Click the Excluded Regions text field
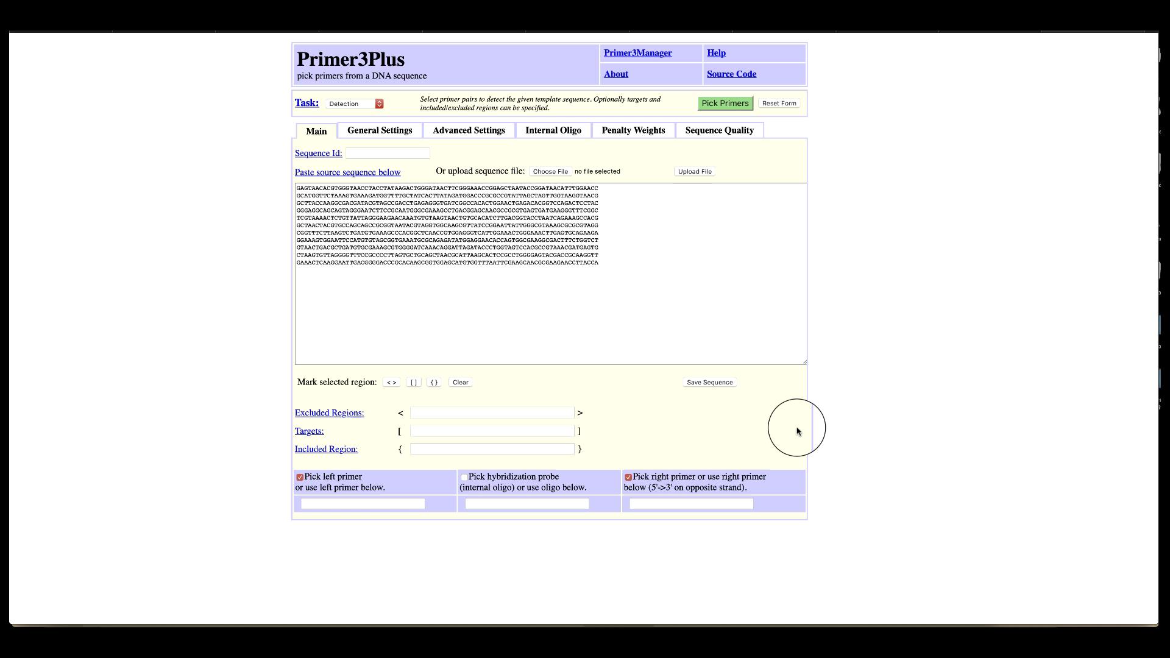 492,413
